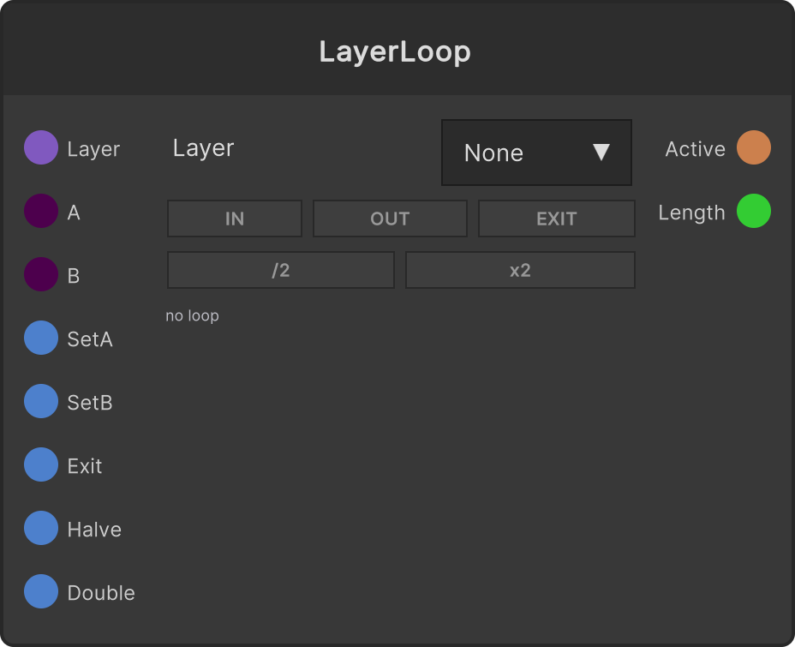
Task: Select the green Length output port
Action: (754, 211)
